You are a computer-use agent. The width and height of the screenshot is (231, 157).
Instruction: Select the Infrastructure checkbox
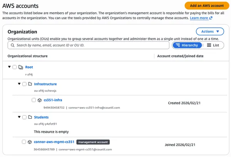tap(24, 84)
